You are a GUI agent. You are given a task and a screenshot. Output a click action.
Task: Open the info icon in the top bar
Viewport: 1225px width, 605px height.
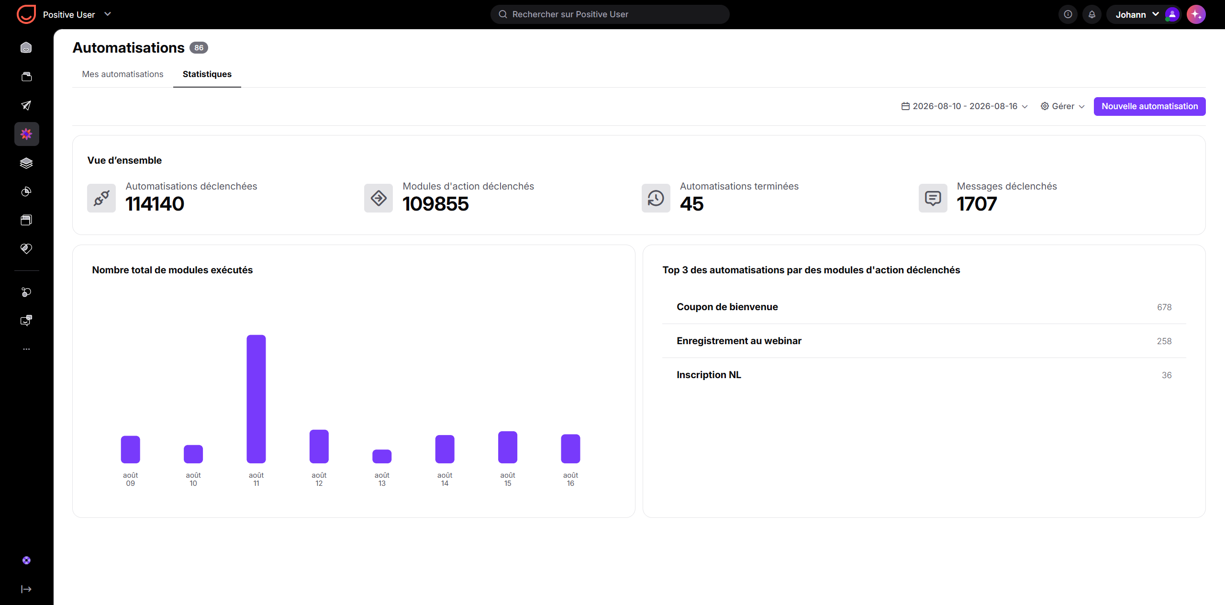(x=1068, y=14)
